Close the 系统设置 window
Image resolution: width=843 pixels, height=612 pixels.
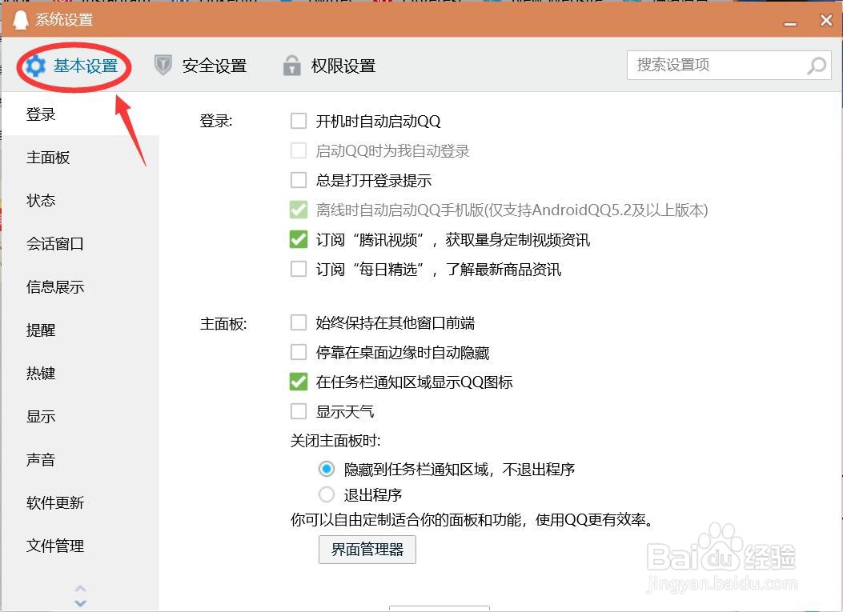click(826, 21)
